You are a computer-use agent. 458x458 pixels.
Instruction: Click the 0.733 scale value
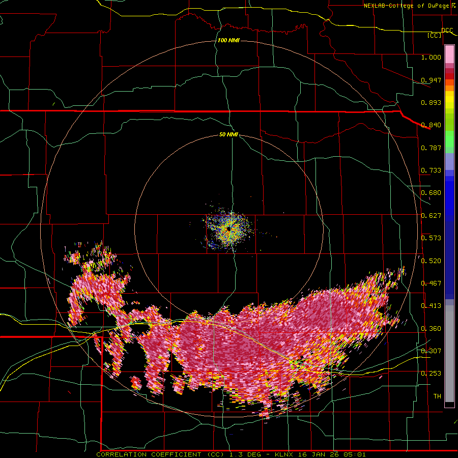click(x=431, y=170)
